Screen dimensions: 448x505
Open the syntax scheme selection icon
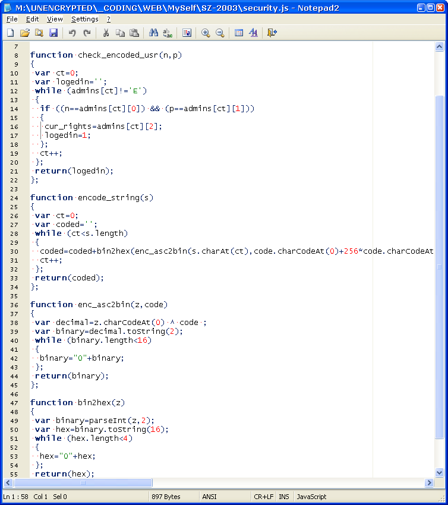[x=239, y=33]
